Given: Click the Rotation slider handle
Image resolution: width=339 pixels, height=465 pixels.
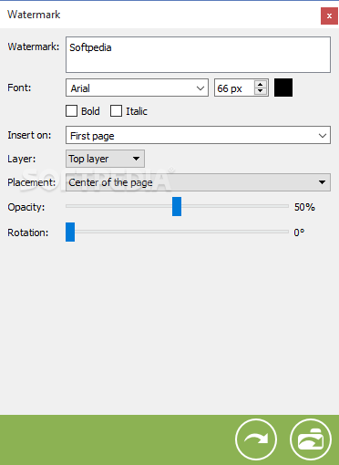Looking at the screenshot, I should click(x=70, y=232).
